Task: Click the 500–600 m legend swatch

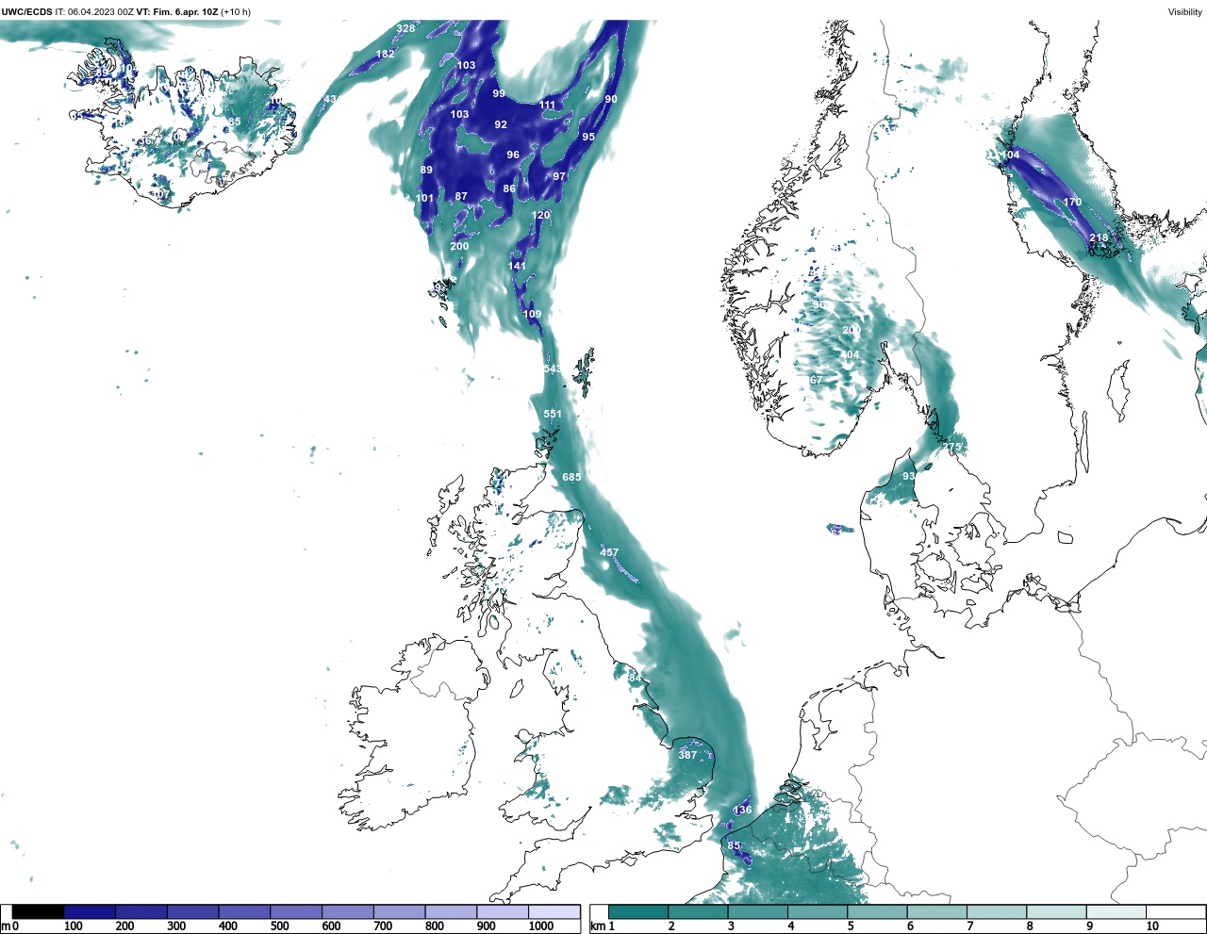Action: (296, 912)
